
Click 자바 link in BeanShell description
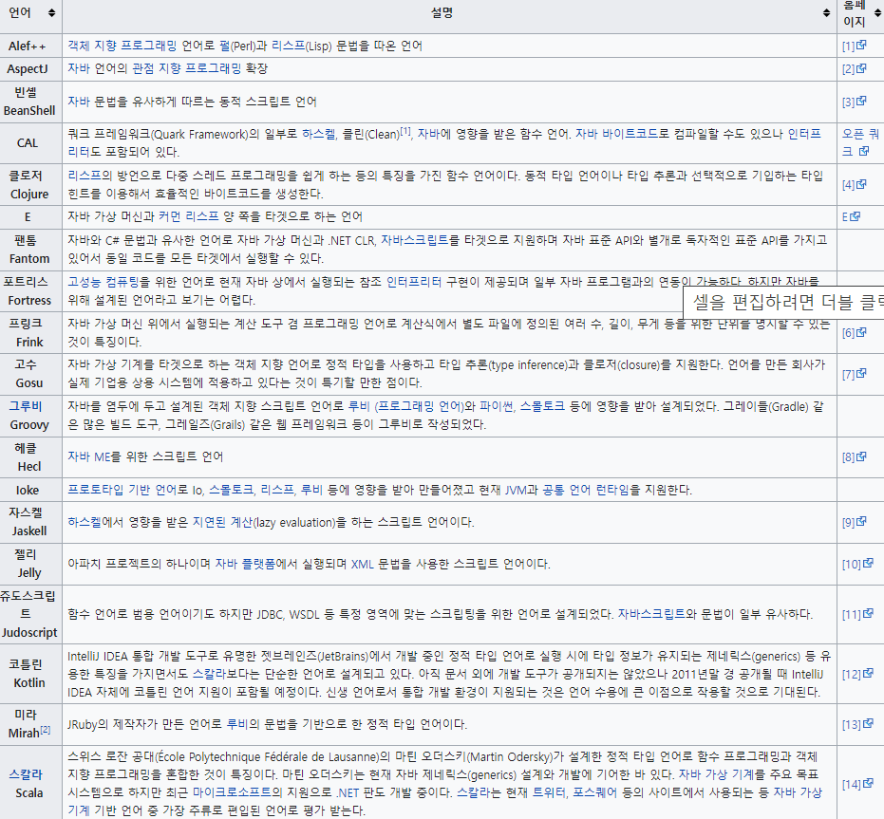pos(79,102)
